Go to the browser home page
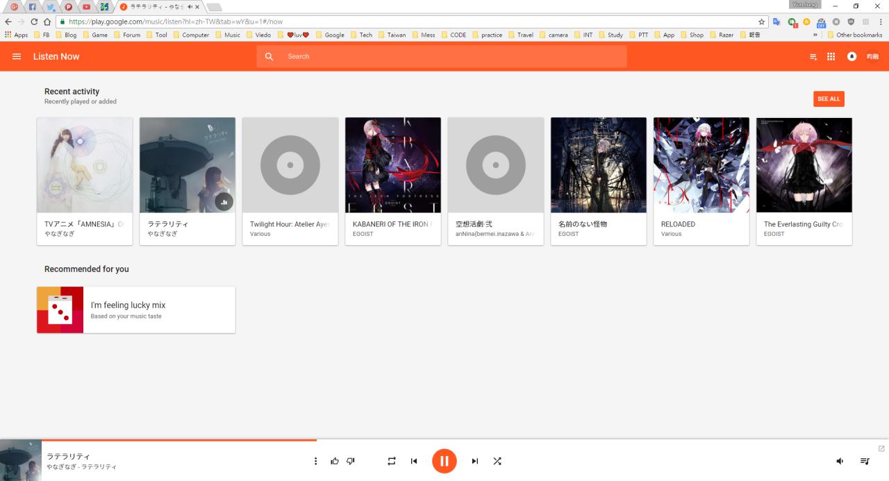 pyautogui.click(x=47, y=22)
